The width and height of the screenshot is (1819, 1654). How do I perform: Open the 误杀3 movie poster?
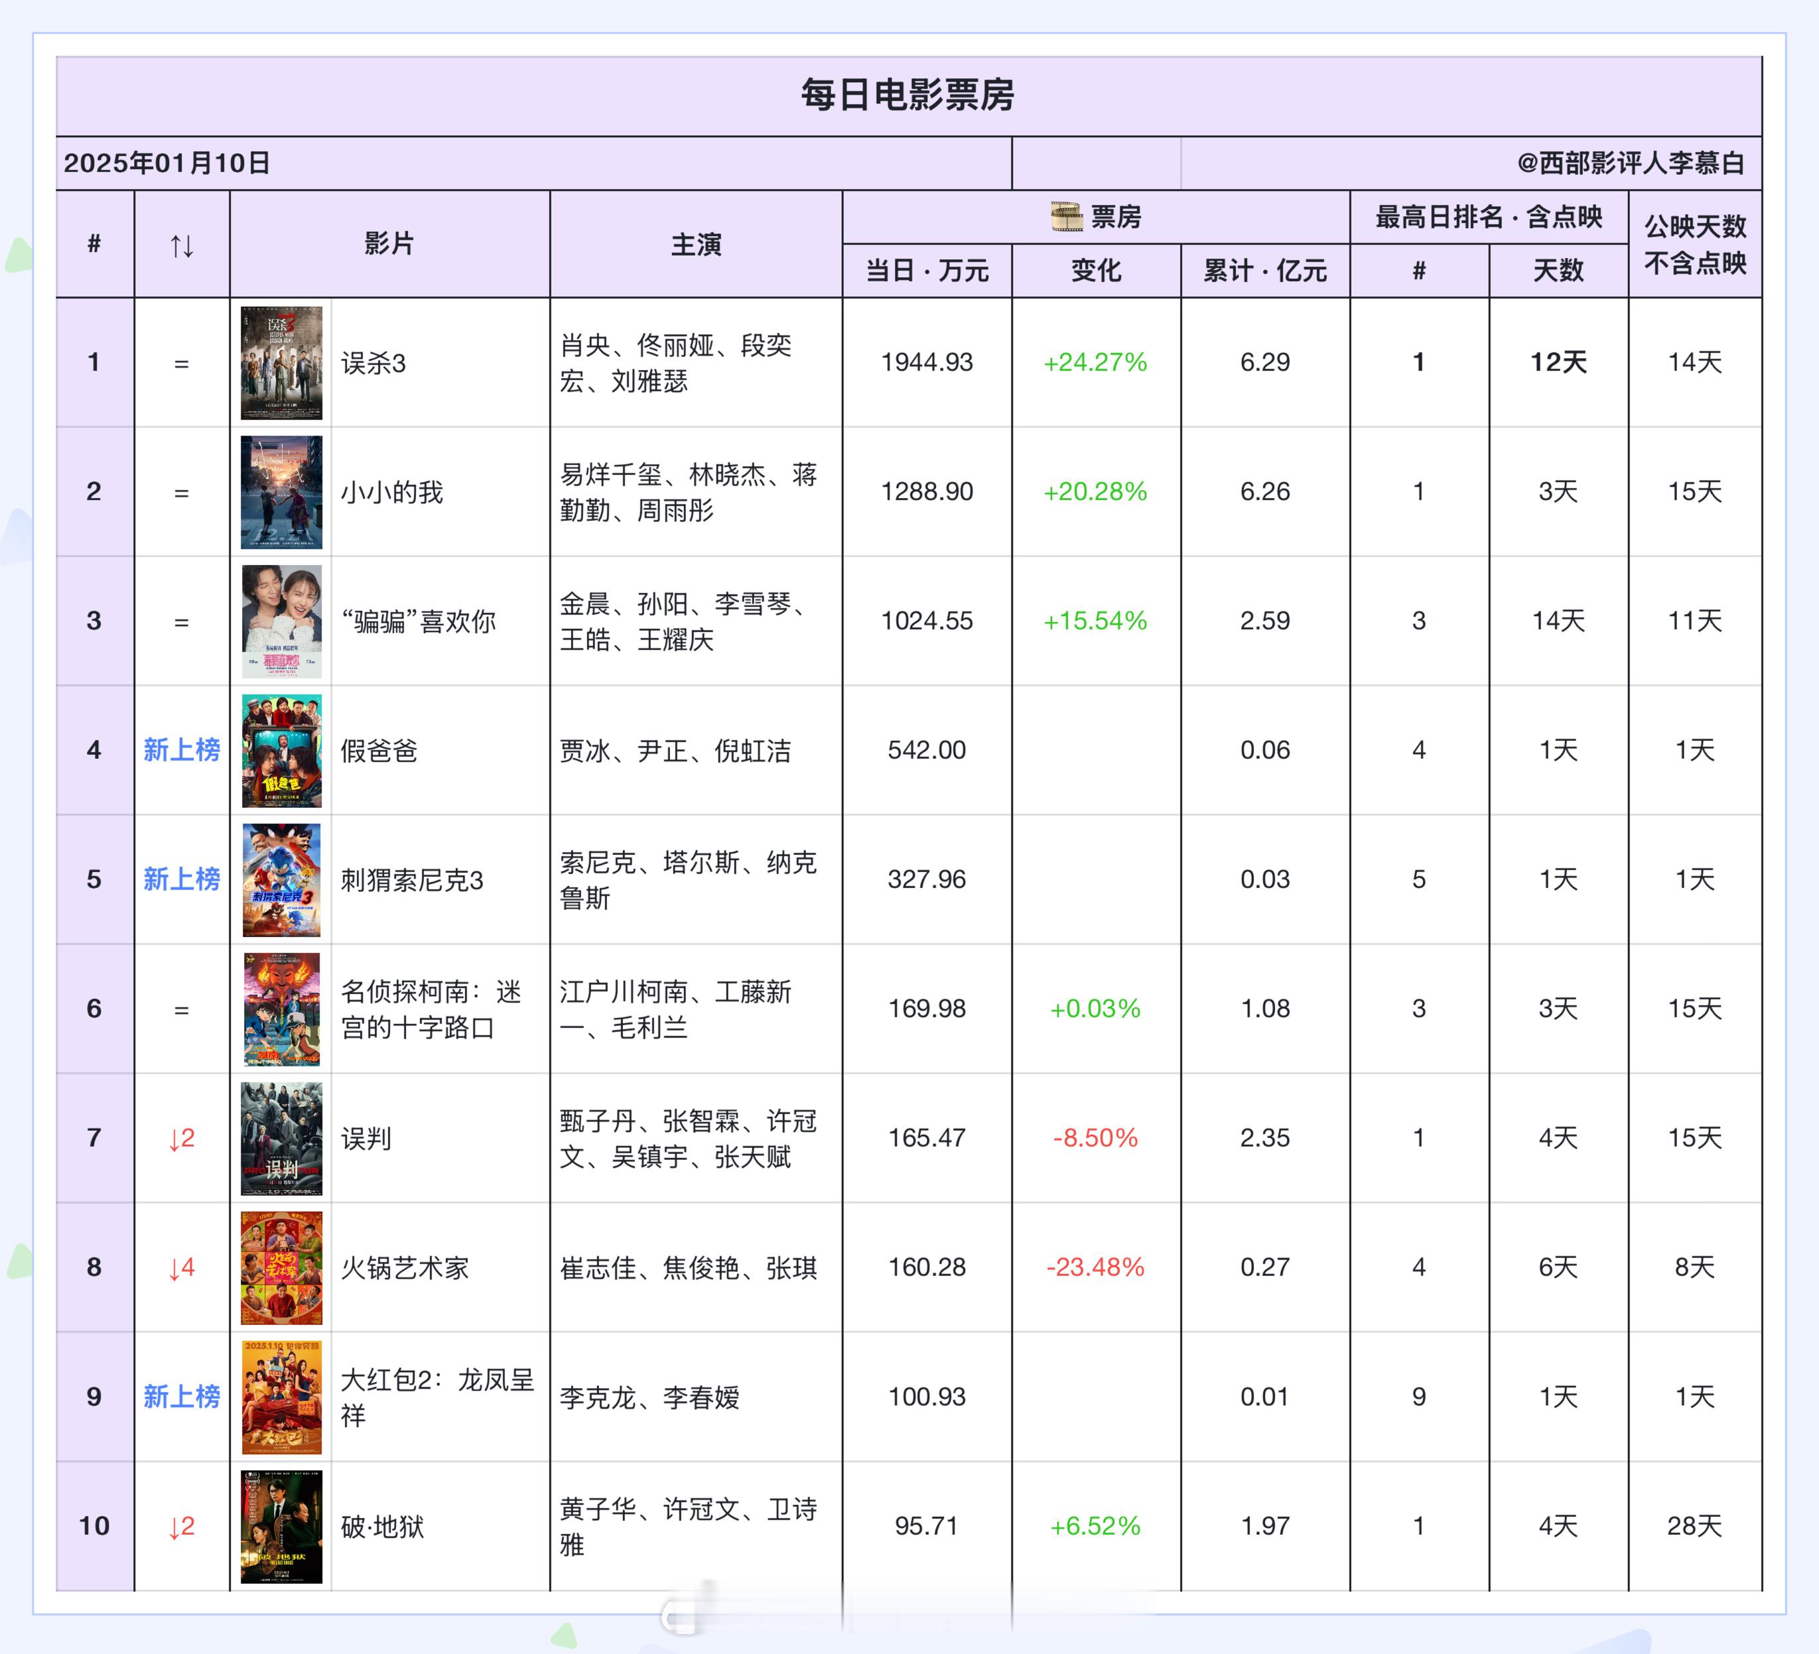281,363
